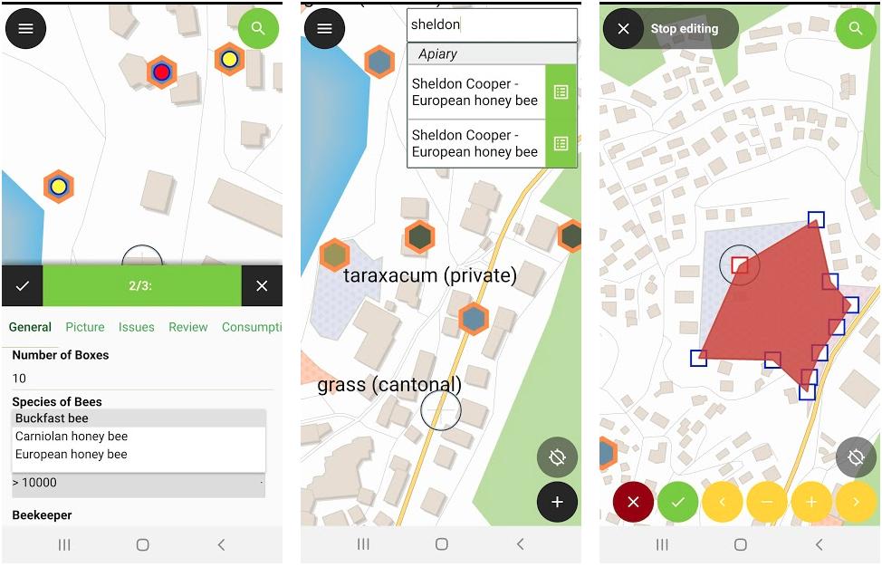
Task: Tap the green search button in left screen
Action: coord(258,28)
